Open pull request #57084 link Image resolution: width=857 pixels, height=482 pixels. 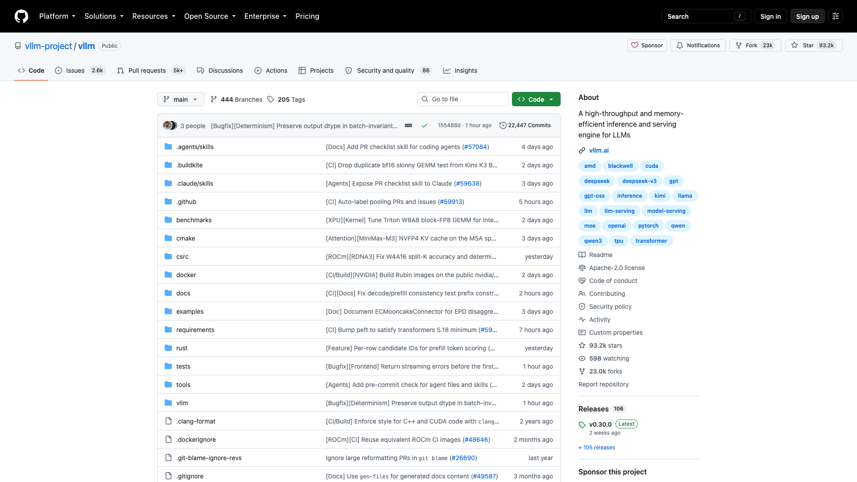tap(475, 147)
